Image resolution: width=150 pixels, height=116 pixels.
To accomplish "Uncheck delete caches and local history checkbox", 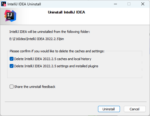I will [x=11, y=59].
